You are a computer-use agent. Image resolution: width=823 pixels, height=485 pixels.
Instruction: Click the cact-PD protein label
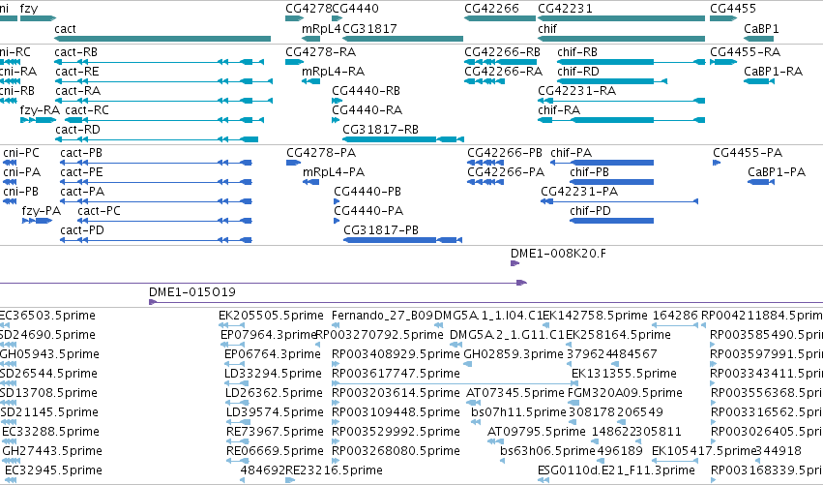coord(82,230)
